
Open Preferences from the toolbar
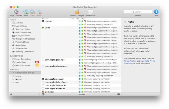point(90,12)
